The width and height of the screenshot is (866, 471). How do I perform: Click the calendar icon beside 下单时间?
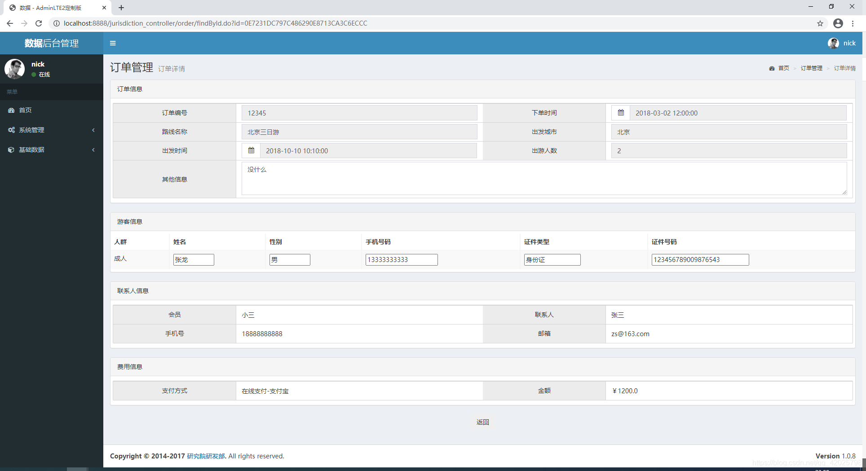click(x=621, y=113)
